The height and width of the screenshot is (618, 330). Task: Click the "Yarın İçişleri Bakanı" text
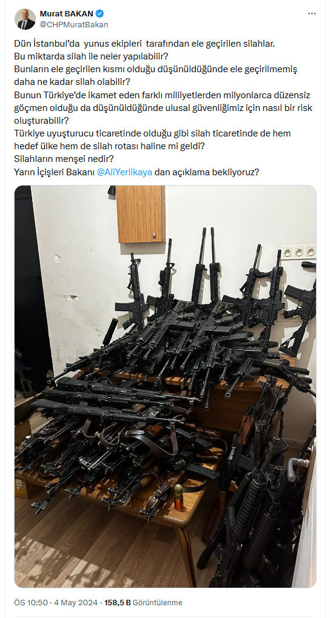pos(55,172)
